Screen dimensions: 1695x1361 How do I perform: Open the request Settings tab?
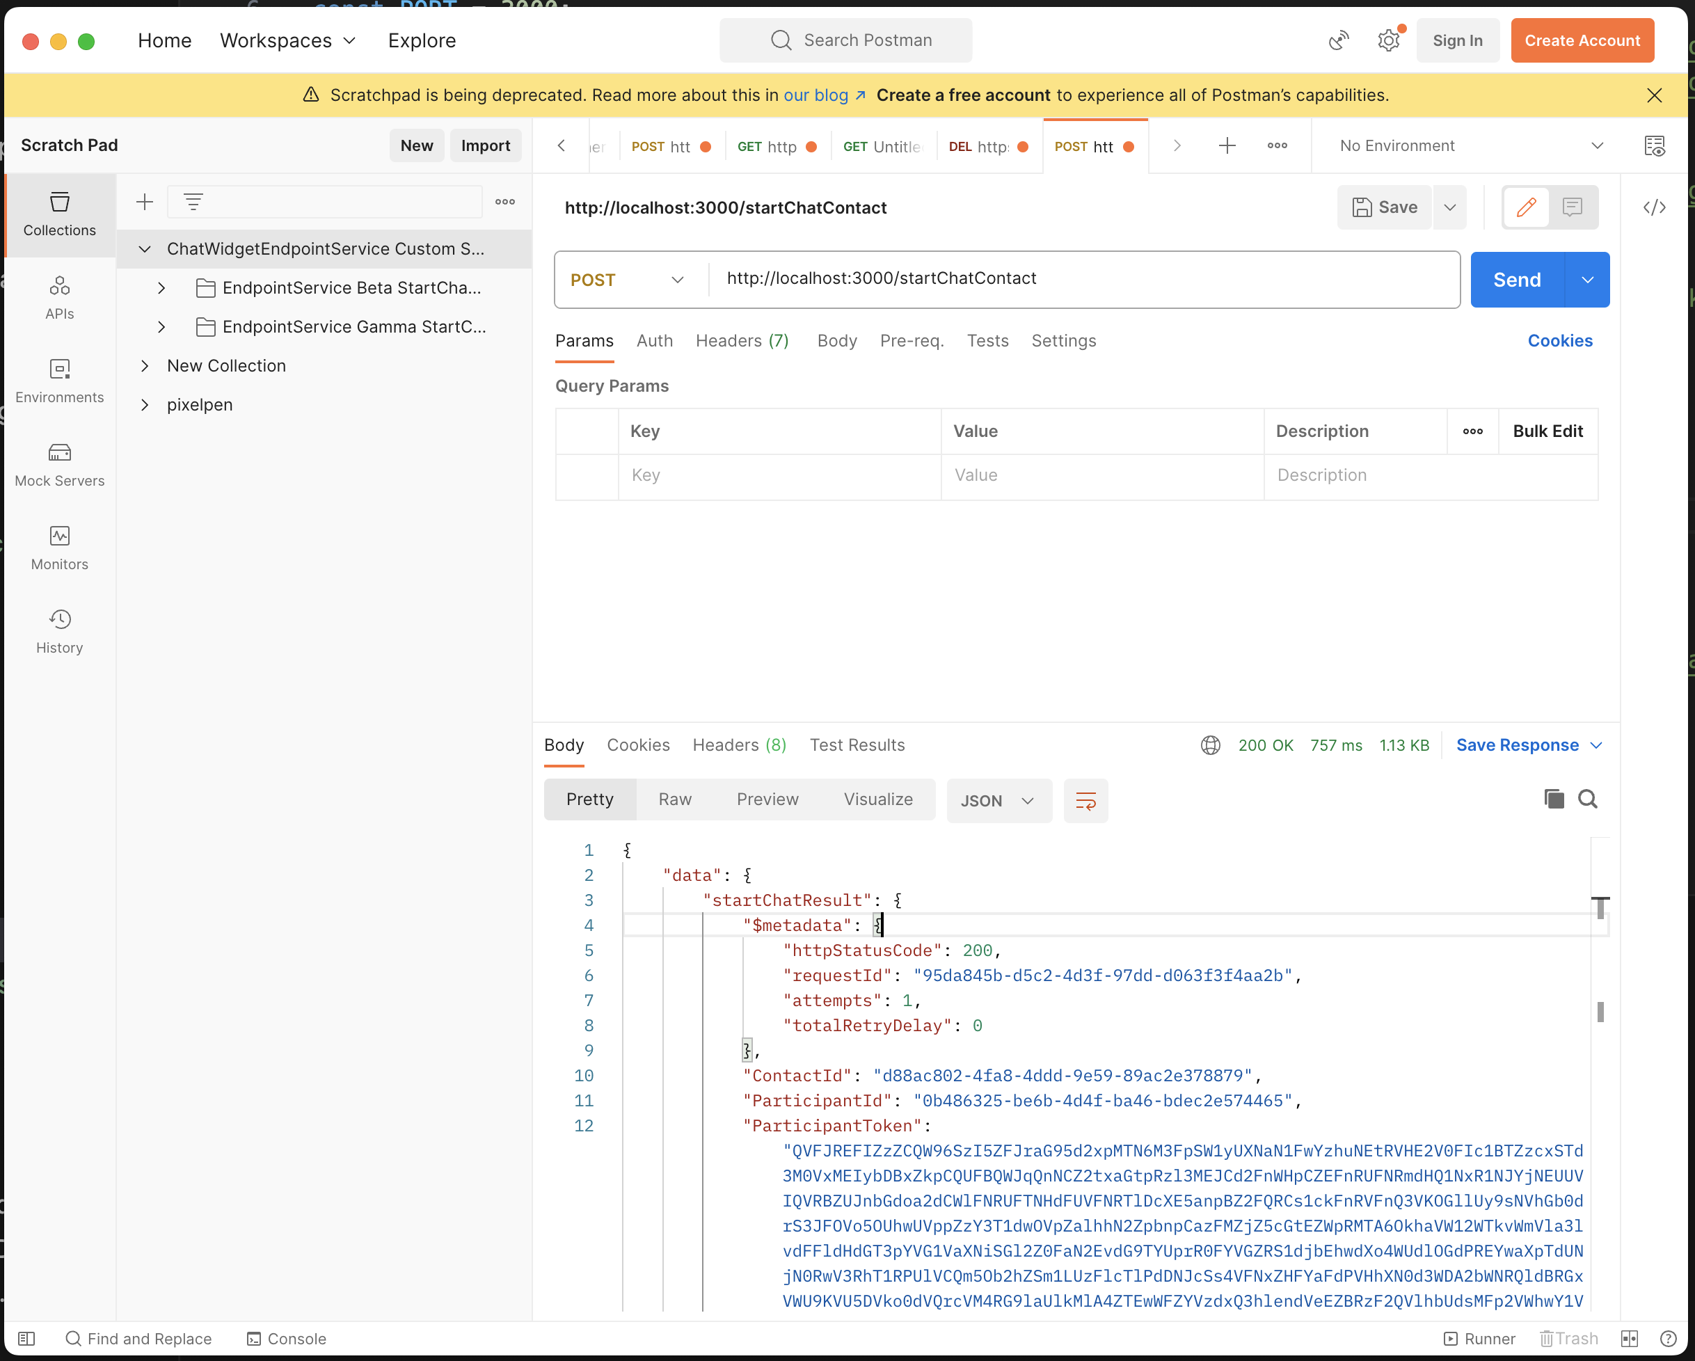pos(1063,340)
